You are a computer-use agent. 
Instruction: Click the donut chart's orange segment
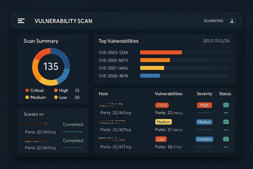pyautogui.click(x=36, y=69)
